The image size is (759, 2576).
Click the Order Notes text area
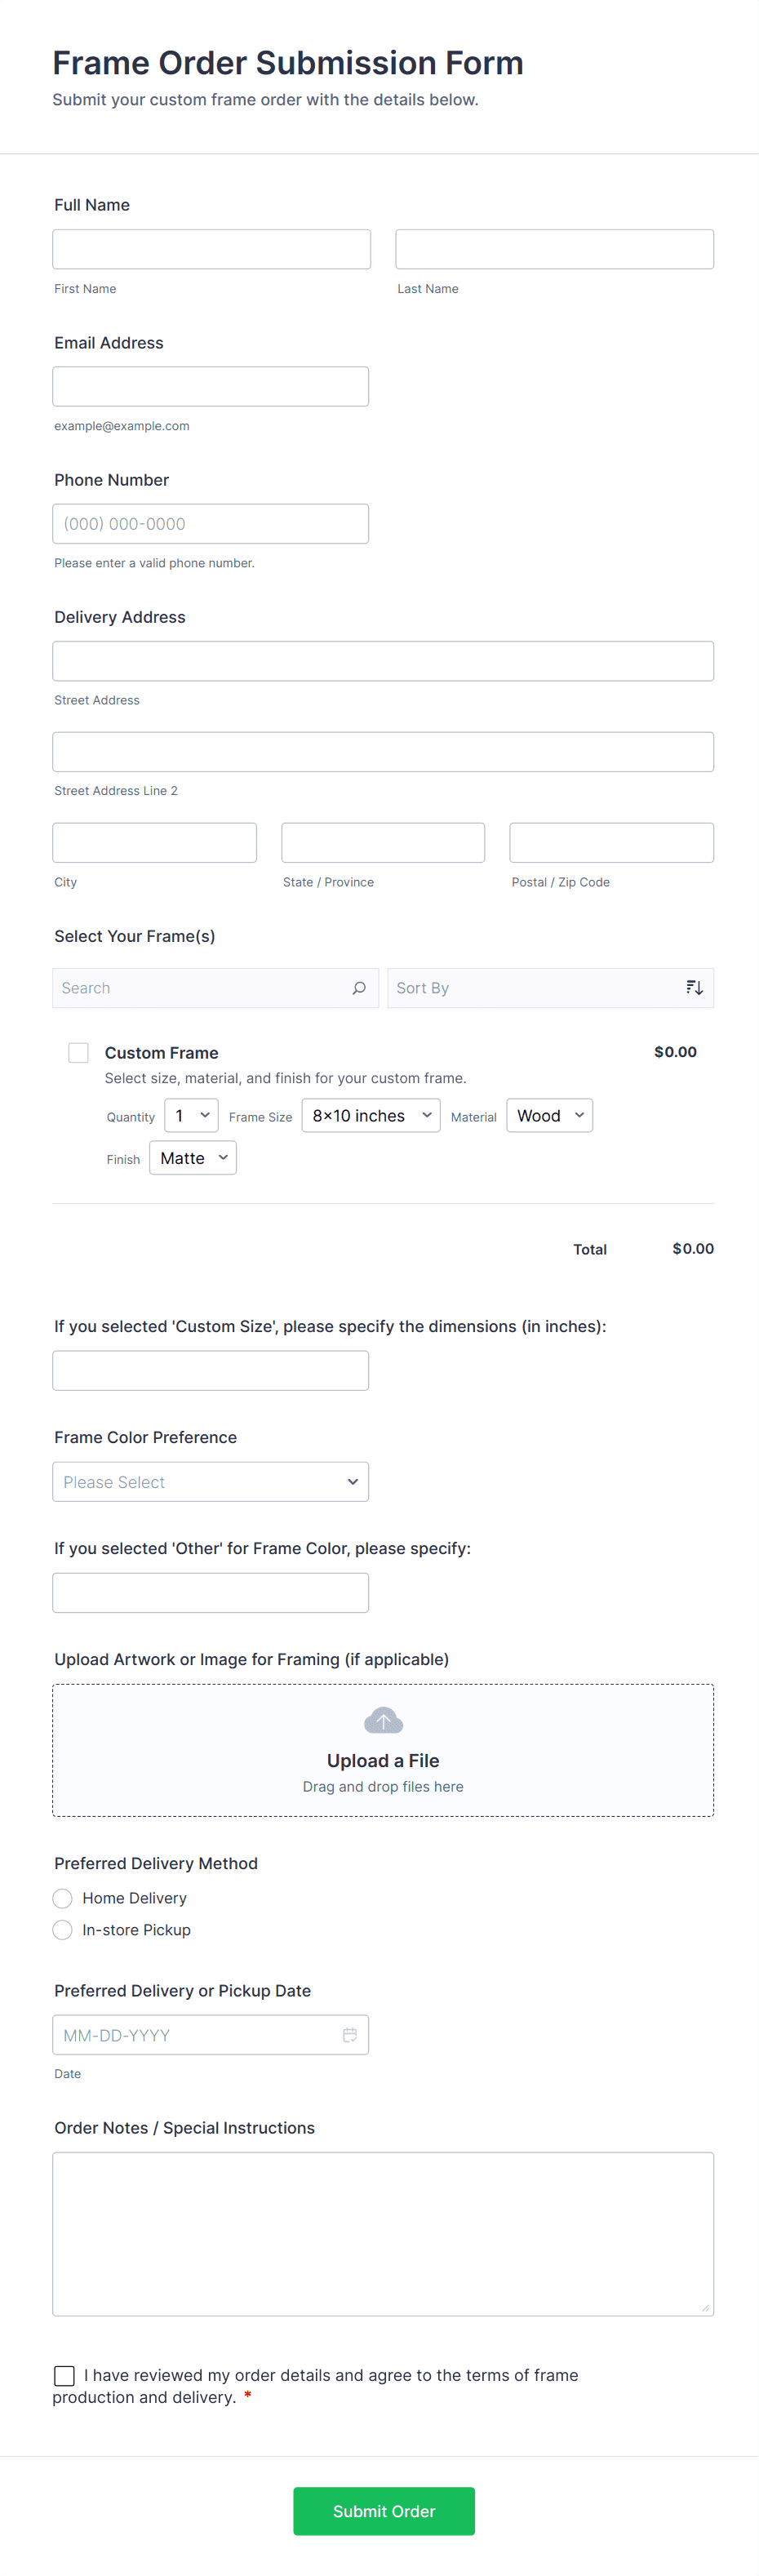pyautogui.click(x=383, y=2233)
